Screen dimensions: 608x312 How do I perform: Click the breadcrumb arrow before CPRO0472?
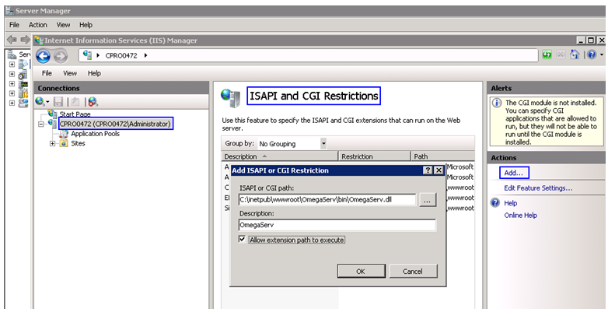(x=98, y=55)
